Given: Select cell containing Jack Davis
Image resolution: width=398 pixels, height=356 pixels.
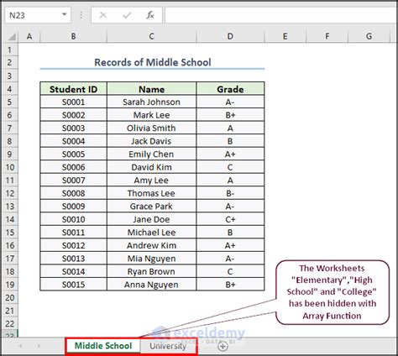Looking at the screenshot, I should tap(151, 141).
